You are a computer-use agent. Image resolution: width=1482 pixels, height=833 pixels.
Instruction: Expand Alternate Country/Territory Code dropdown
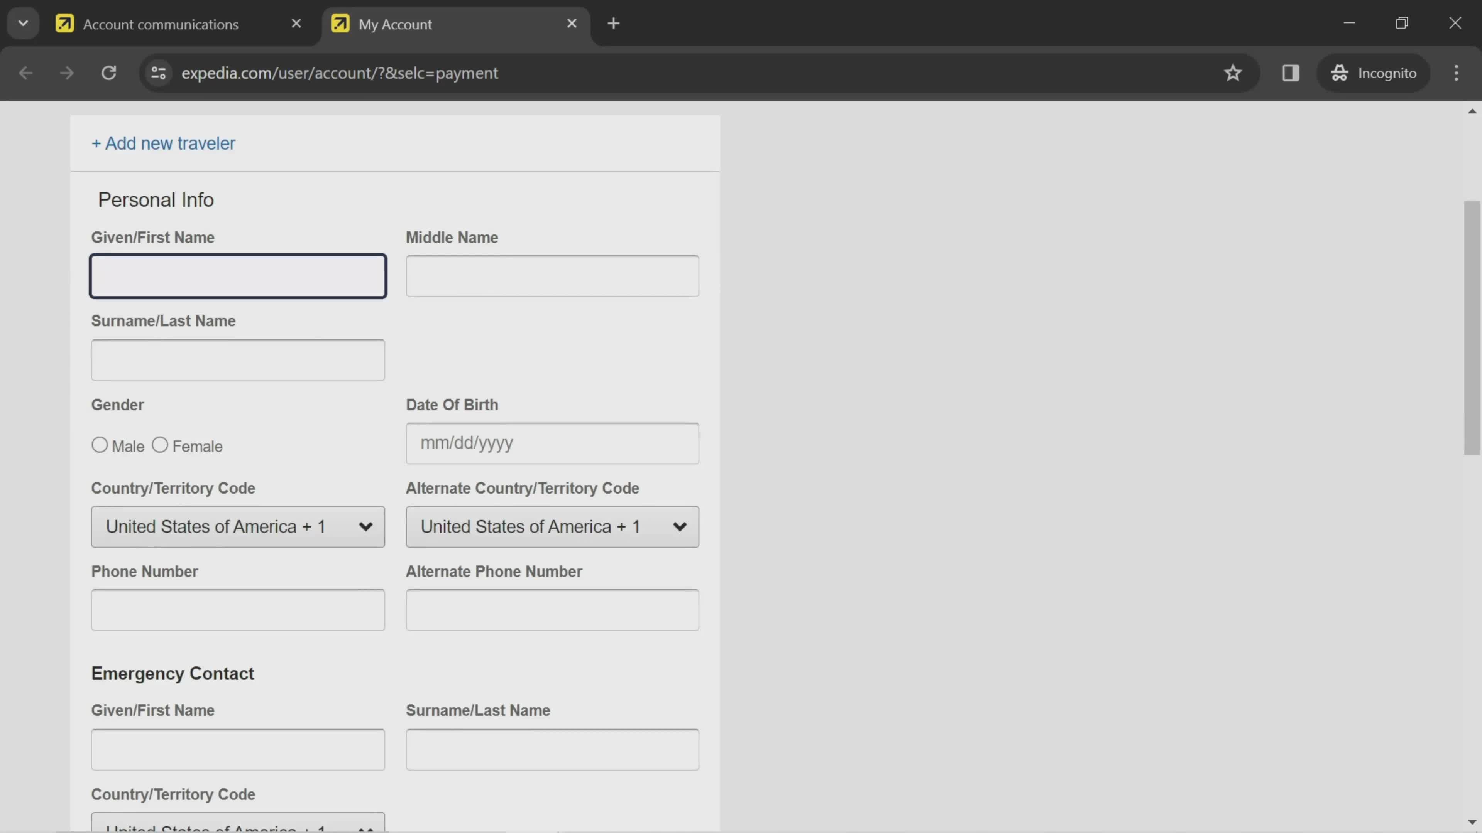[x=680, y=527]
